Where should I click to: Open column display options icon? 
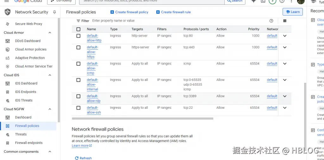(x=285, y=21)
